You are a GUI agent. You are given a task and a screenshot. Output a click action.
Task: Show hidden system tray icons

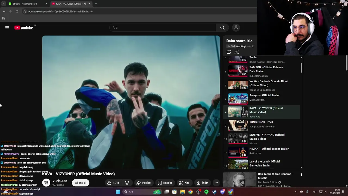[296, 192]
